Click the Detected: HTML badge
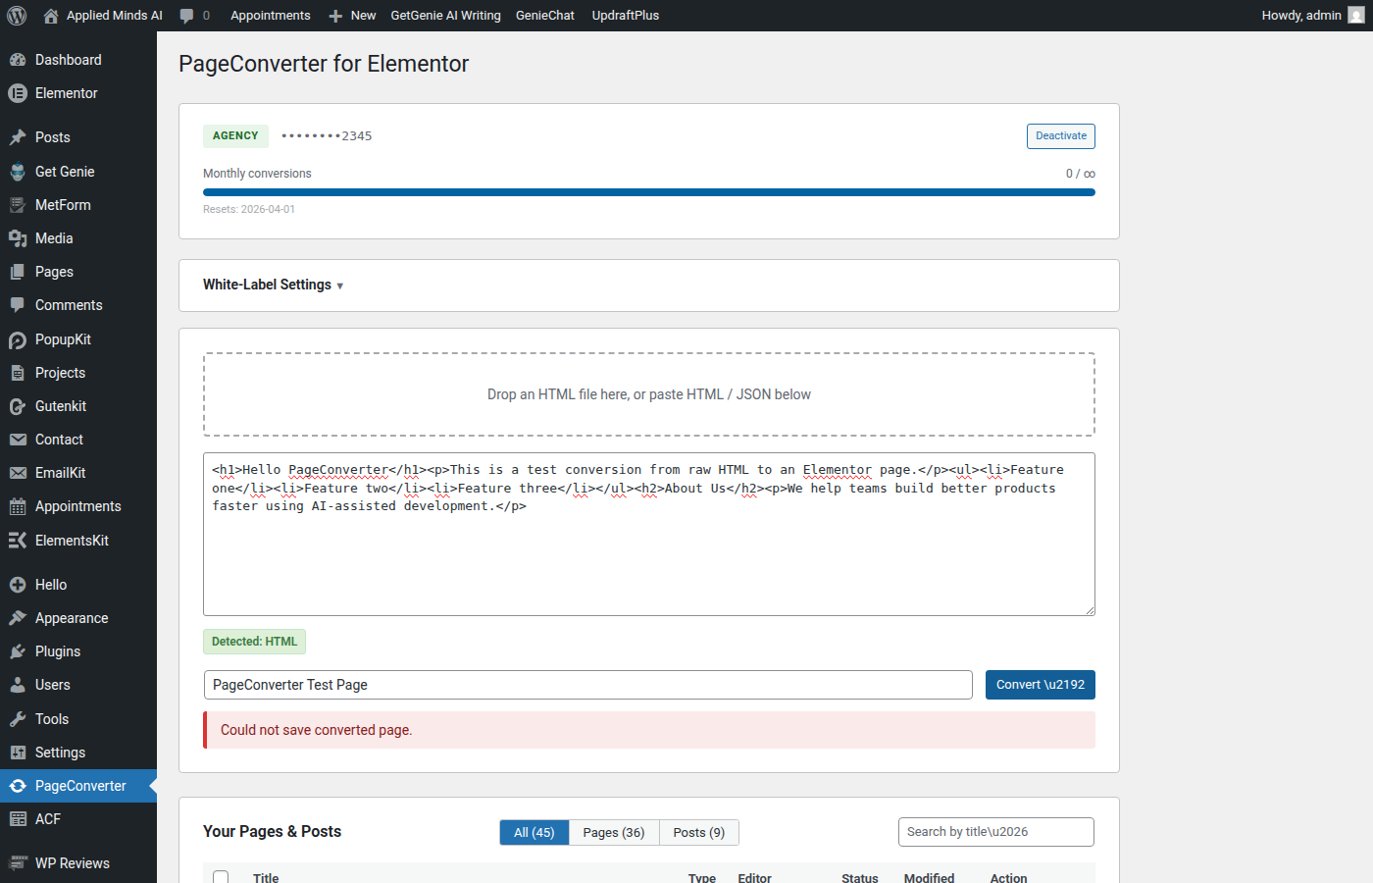 [x=255, y=642]
